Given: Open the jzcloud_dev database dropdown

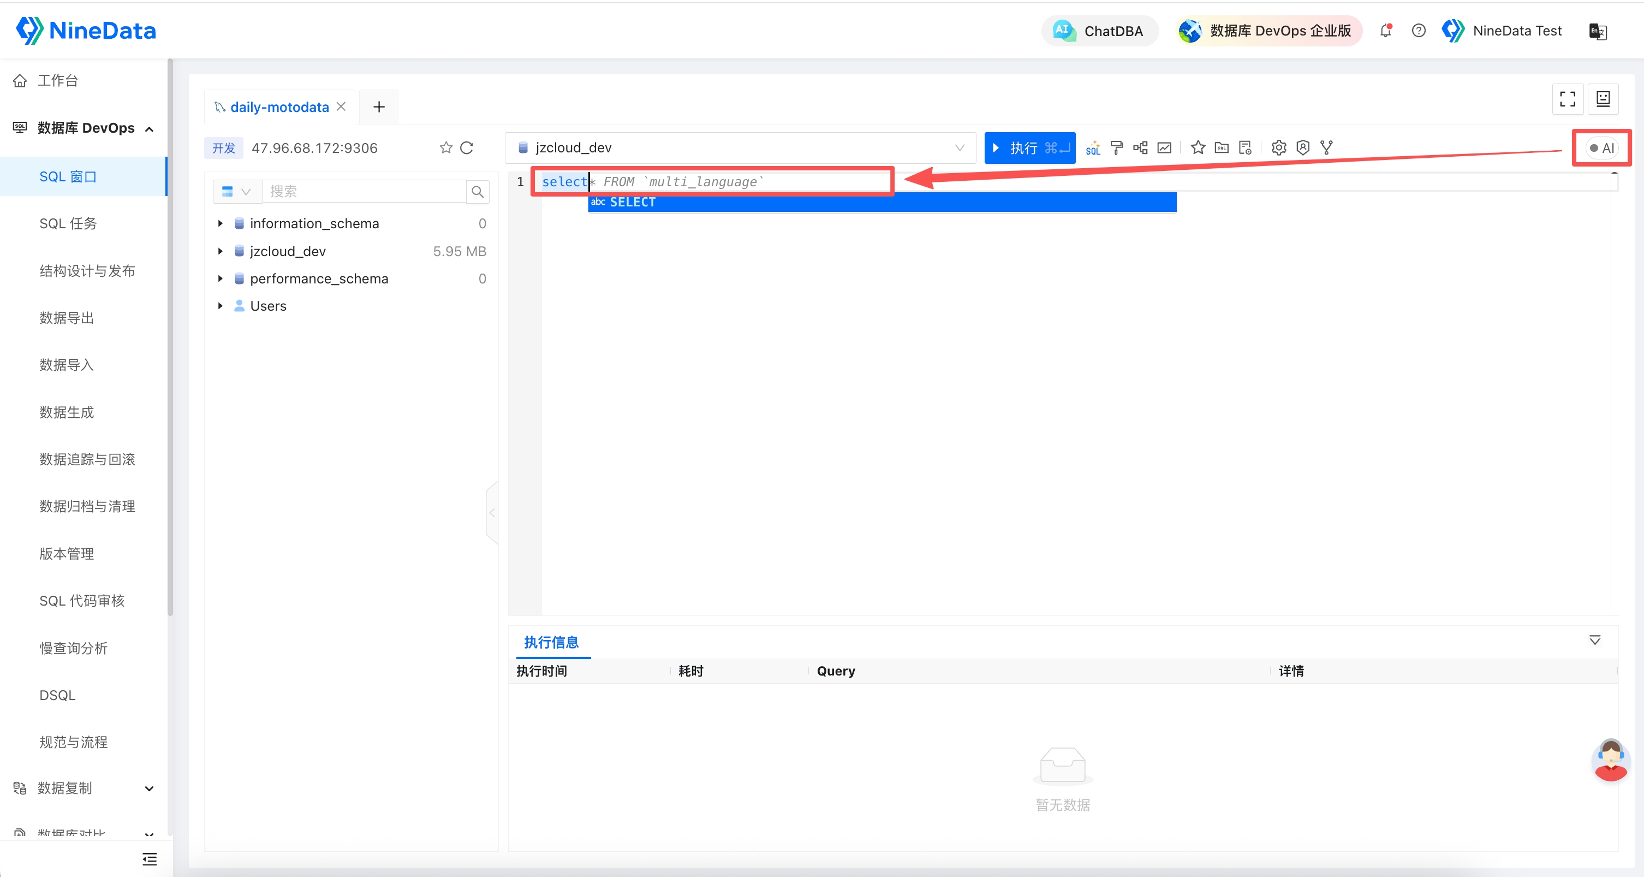Looking at the screenshot, I should tap(740, 148).
